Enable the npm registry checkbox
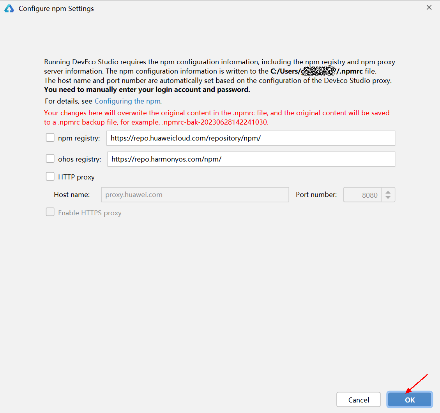 coord(50,137)
